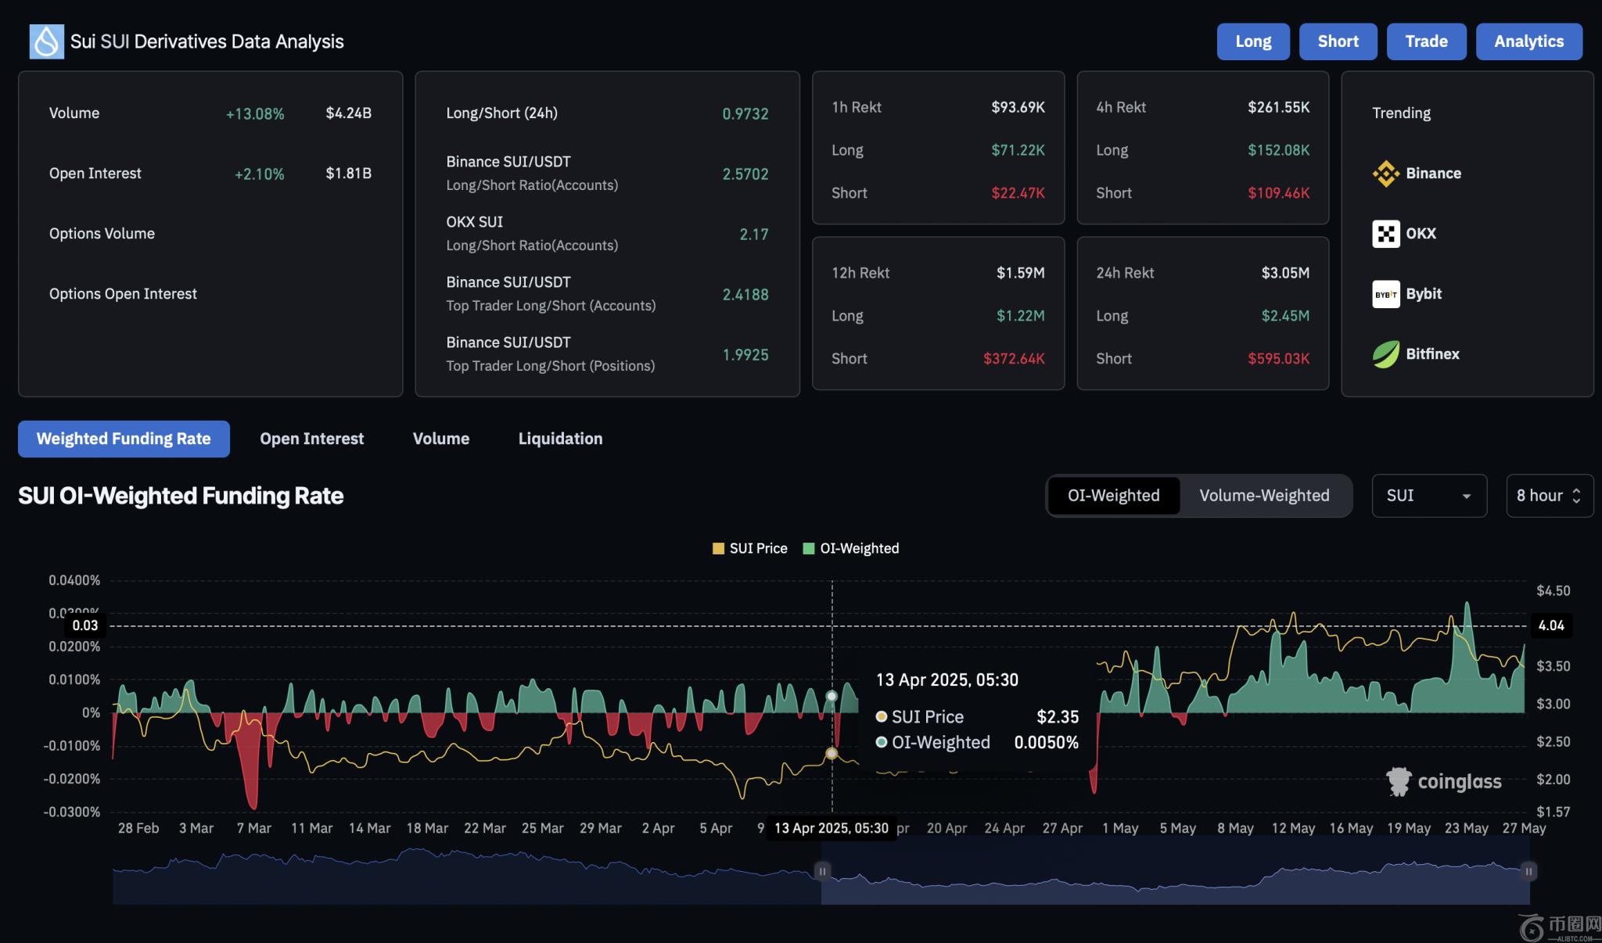Click the Analytics button
The width and height of the screenshot is (1602, 943).
coord(1528,41)
